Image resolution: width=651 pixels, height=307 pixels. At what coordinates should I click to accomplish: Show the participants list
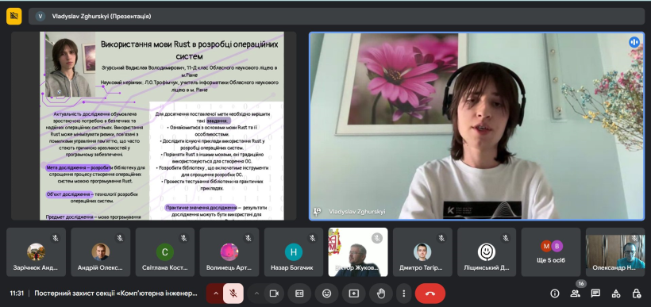point(575,294)
